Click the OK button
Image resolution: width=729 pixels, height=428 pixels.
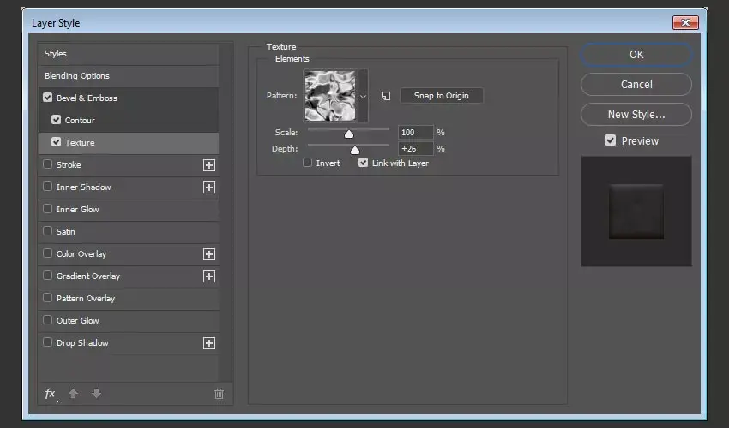[x=636, y=55]
